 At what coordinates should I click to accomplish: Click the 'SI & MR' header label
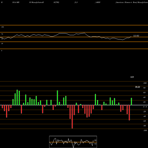pyautogui.click(x=16, y=2)
